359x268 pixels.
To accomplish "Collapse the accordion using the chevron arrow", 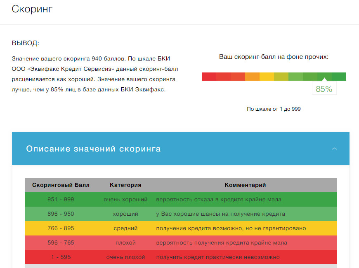I will coord(334,149).
